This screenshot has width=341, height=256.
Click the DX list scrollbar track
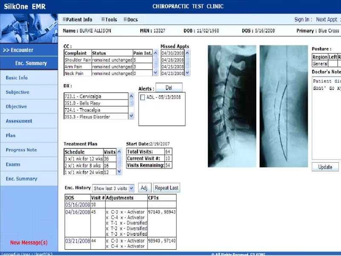tap(131, 106)
